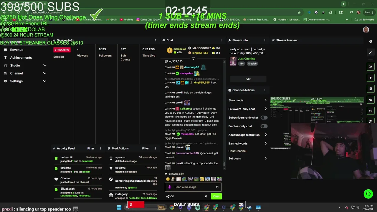Click the Send a message input field
This screenshot has width=377, height=212.
click(193, 187)
